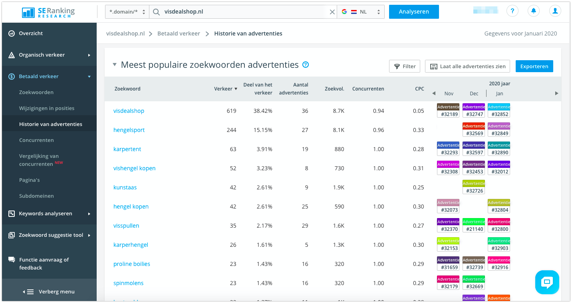Screen dimensions: 572x303
Task: Open Concurrenten in the sidebar
Action: 36,140
